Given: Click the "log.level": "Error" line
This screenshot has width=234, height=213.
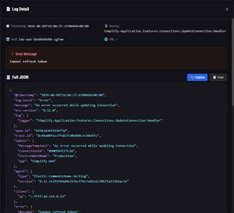Looking at the screenshot, I should click(x=33, y=100).
